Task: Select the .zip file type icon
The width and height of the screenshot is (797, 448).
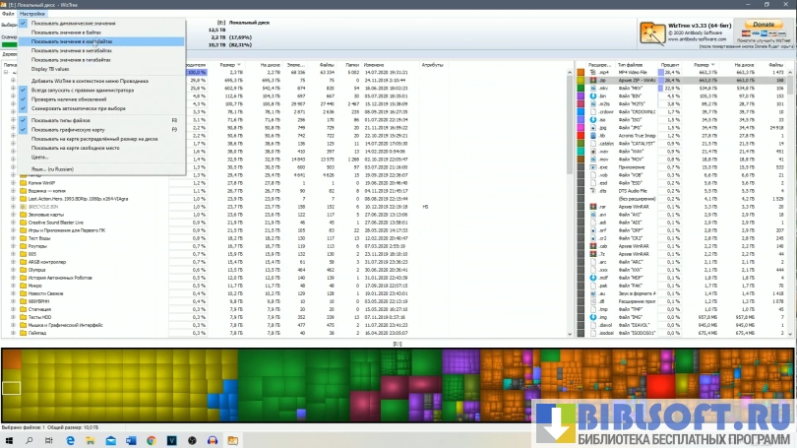Action: [x=593, y=81]
